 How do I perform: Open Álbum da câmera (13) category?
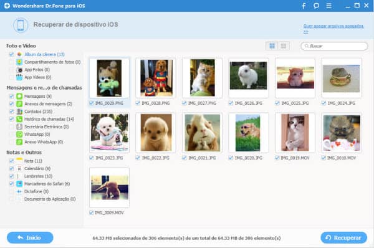(x=45, y=54)
